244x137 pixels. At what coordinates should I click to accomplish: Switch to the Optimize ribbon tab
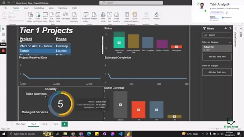point(63,8)
